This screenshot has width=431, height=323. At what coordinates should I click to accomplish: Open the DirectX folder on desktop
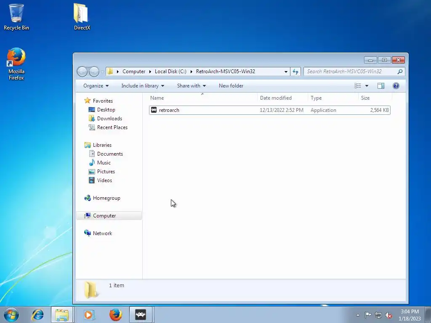click(x=82, y=16)
